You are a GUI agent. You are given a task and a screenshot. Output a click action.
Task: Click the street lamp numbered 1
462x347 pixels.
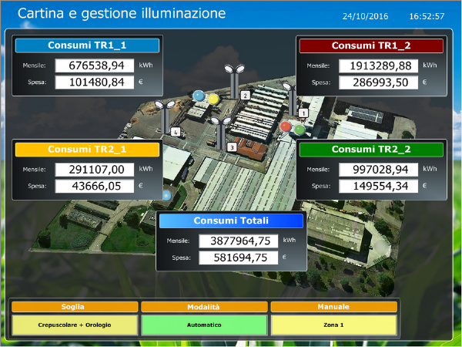click(x=291, y=99)
